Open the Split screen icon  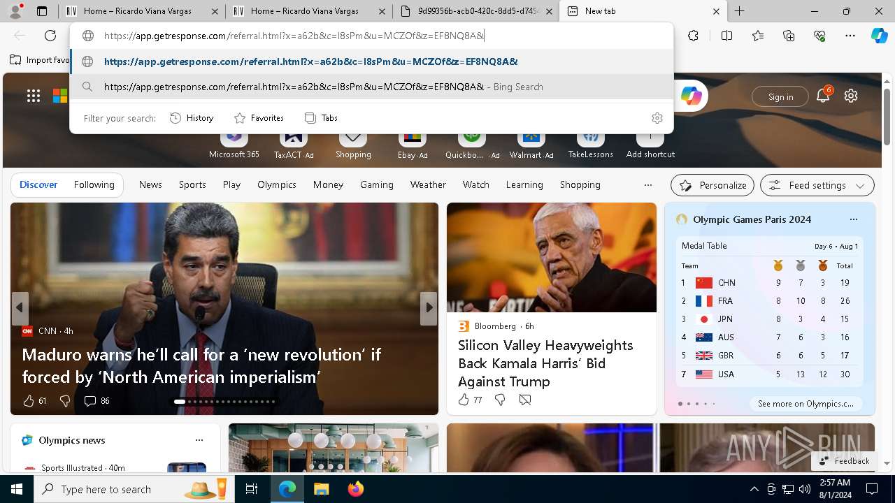coord(726,36)
